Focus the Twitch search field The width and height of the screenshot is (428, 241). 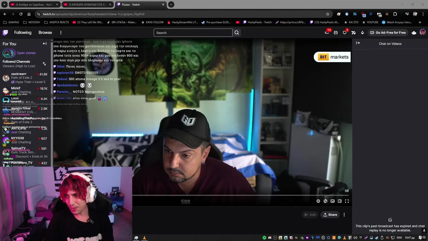pos(193,32)
